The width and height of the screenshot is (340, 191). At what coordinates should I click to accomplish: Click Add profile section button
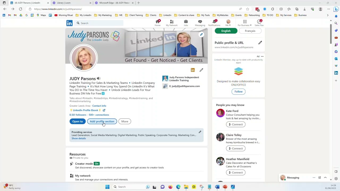coord(102,121)
